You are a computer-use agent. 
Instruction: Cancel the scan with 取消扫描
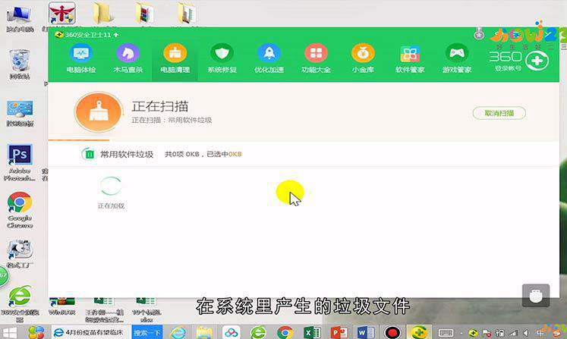click(x=499, y=113)
